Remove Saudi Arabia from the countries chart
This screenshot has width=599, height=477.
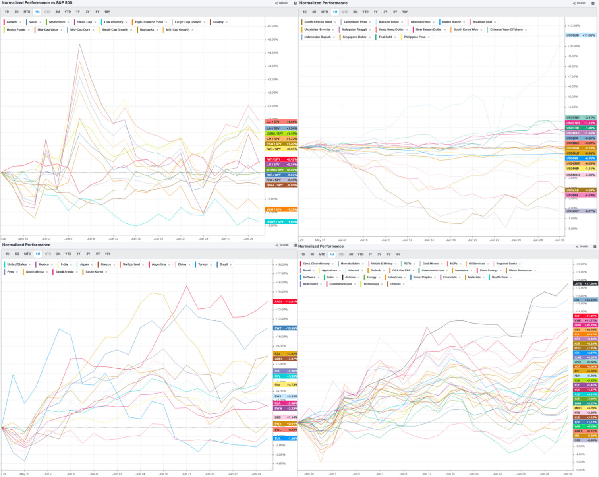pos(77,272)
